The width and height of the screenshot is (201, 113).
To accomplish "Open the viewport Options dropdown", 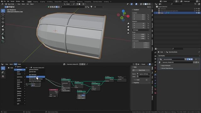I will [x=149, y=7].
